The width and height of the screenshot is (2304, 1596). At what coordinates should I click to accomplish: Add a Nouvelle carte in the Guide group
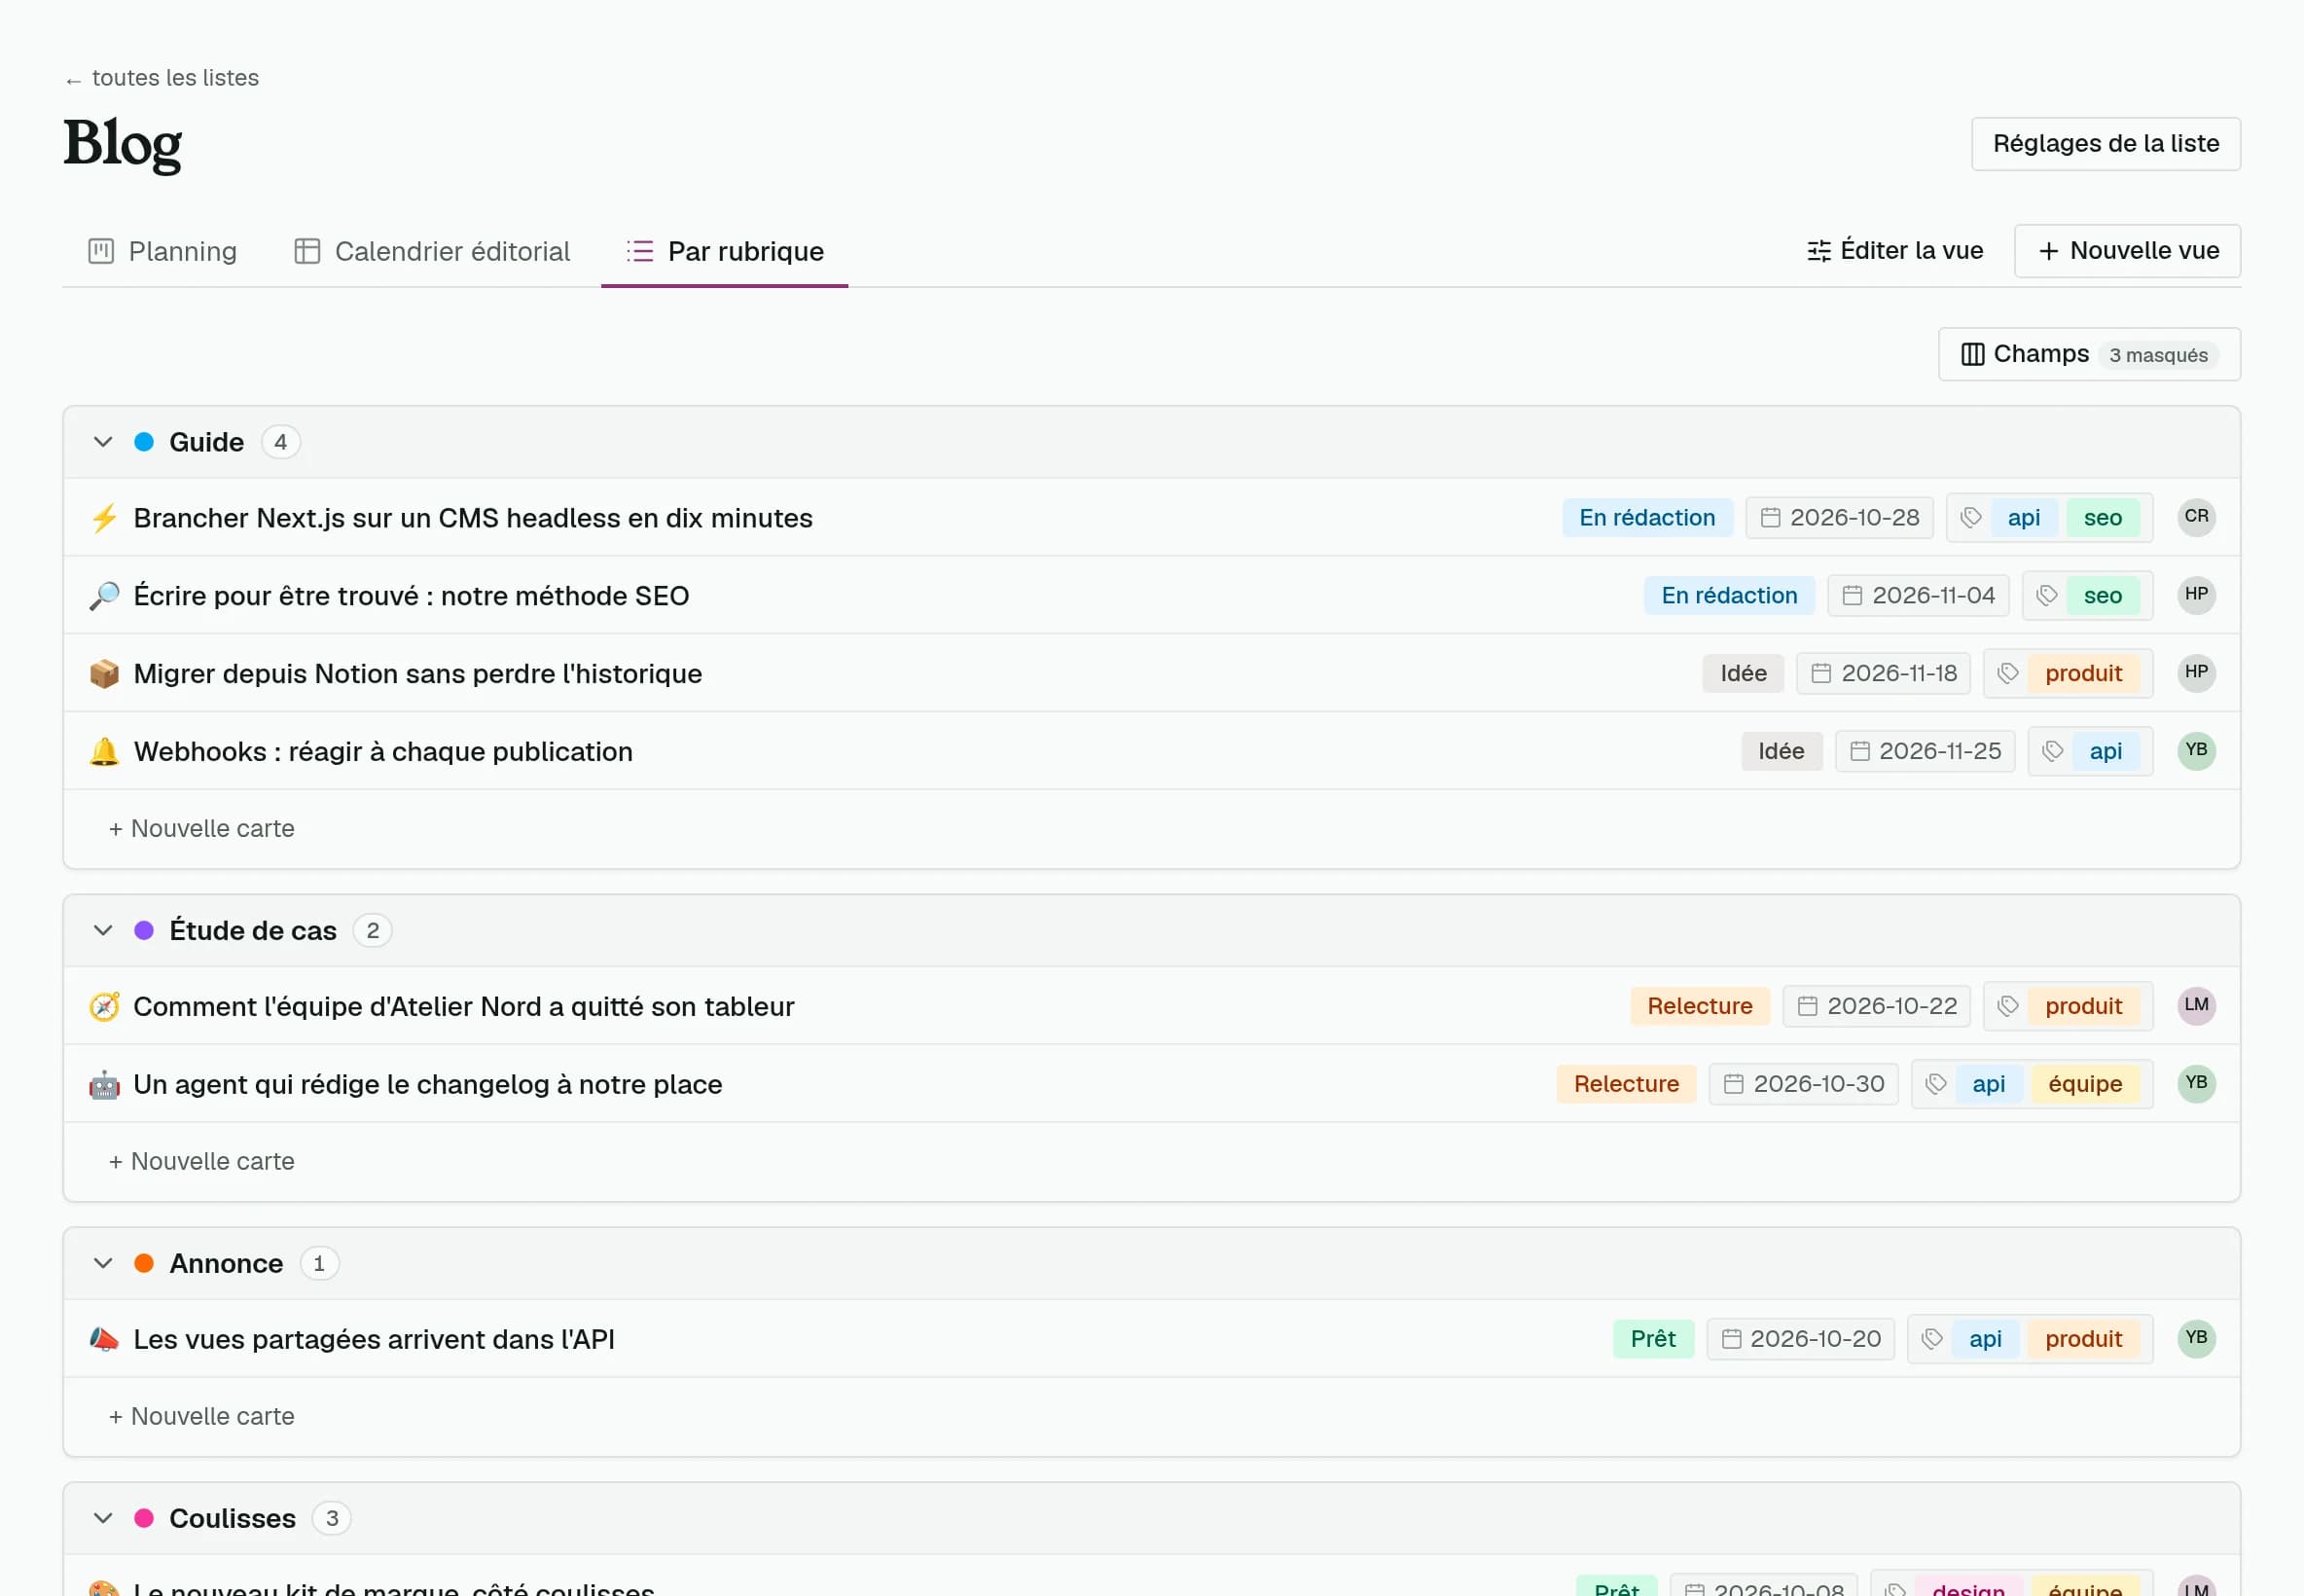200,829
